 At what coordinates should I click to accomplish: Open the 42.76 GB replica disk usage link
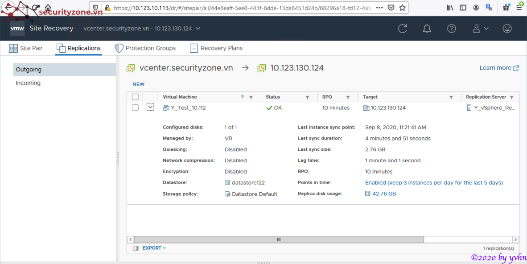[384, 194]
